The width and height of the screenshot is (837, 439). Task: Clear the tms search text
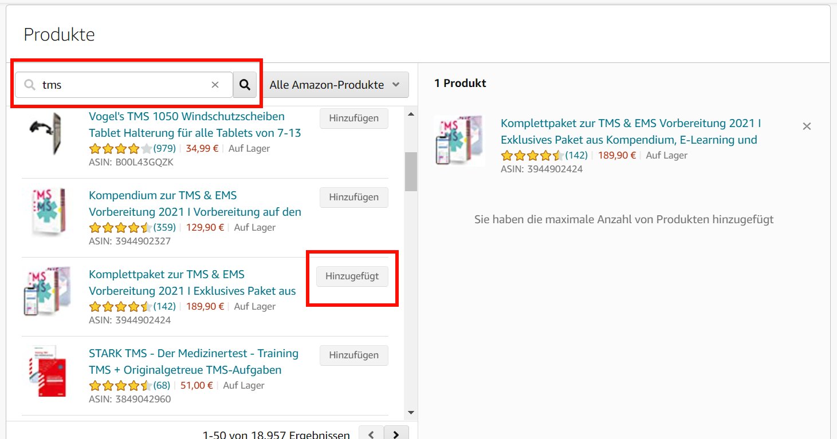pos(215,85)
